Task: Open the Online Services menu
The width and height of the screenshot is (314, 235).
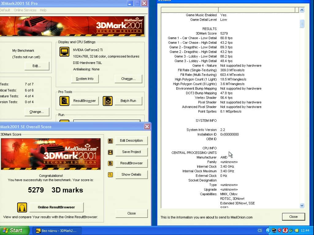Action: click(25, 10)
